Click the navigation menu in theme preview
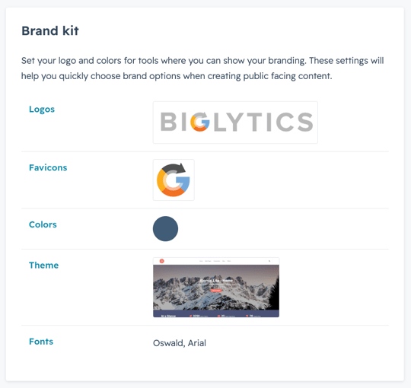 (215, 261)
